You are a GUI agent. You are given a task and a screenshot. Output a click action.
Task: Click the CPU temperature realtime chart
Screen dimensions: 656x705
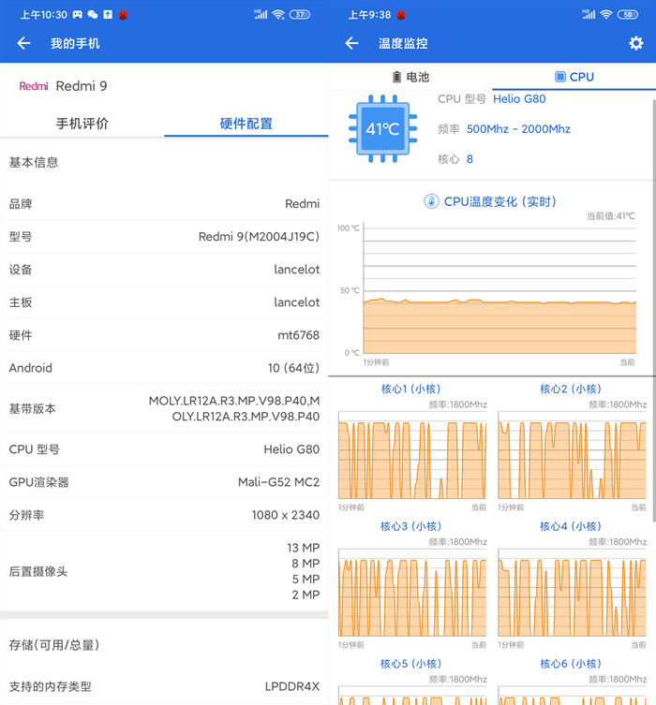click(499, 290)
